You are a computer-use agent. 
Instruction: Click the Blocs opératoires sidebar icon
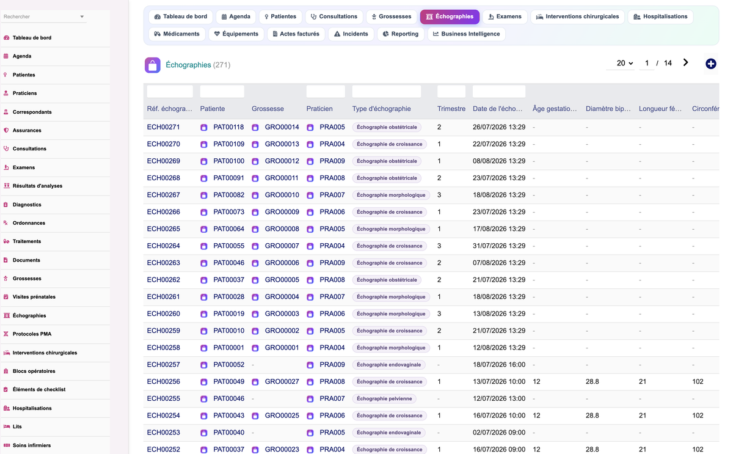[6, 371]
